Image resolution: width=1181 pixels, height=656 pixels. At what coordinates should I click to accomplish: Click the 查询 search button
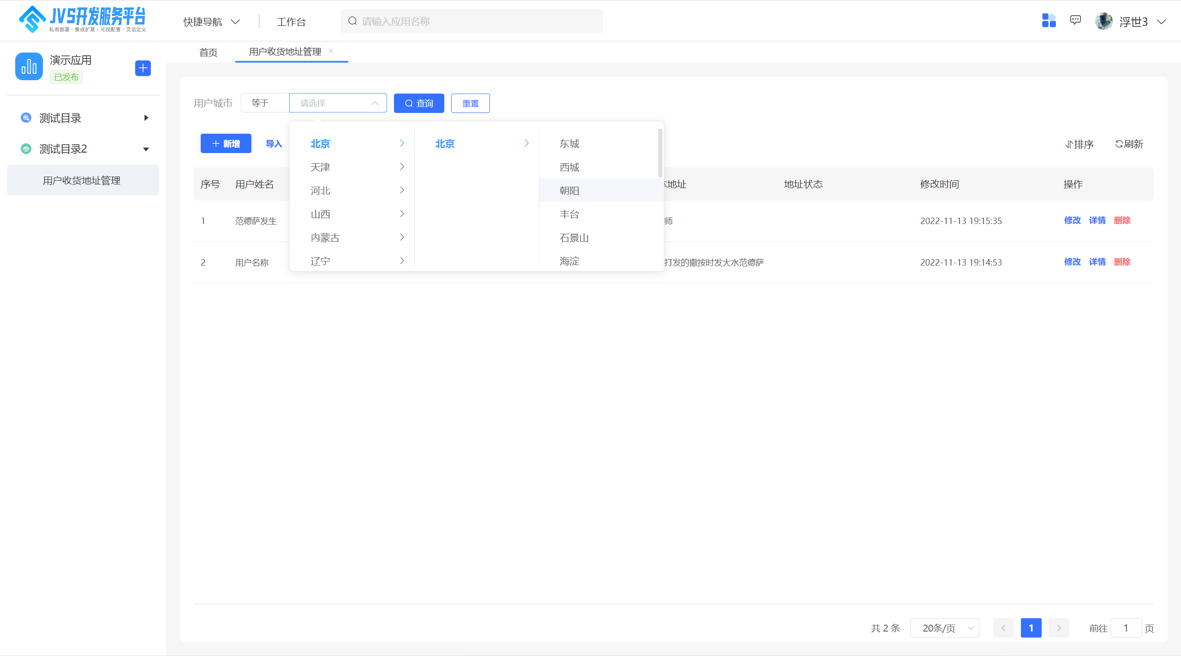tap(418, 103)
